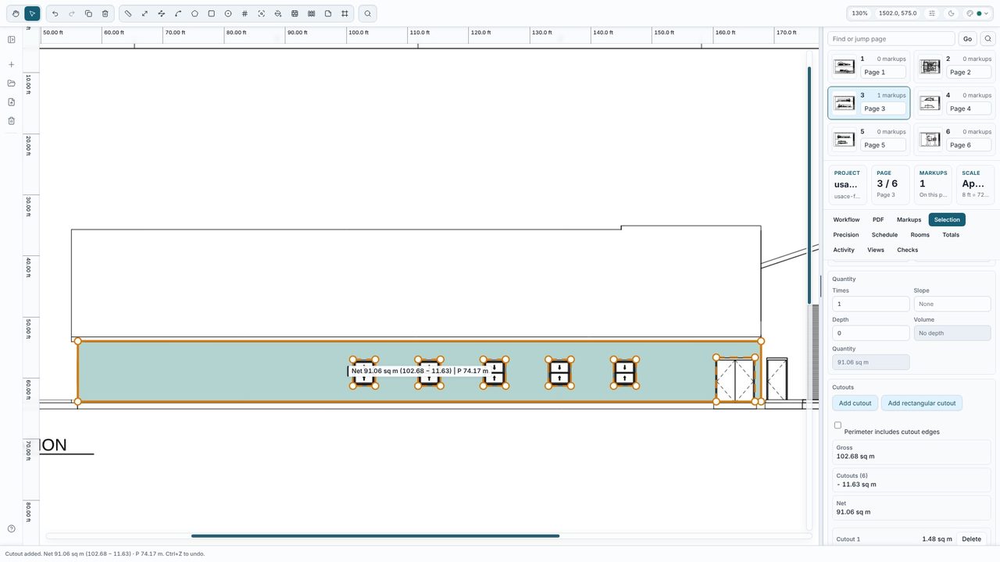Enable Perimeter includes cutout edges checkbox

click(x=837, y=425)
